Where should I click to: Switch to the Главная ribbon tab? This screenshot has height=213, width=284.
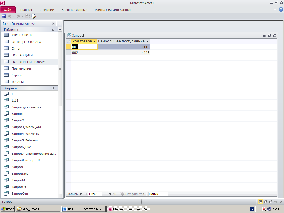26,10
